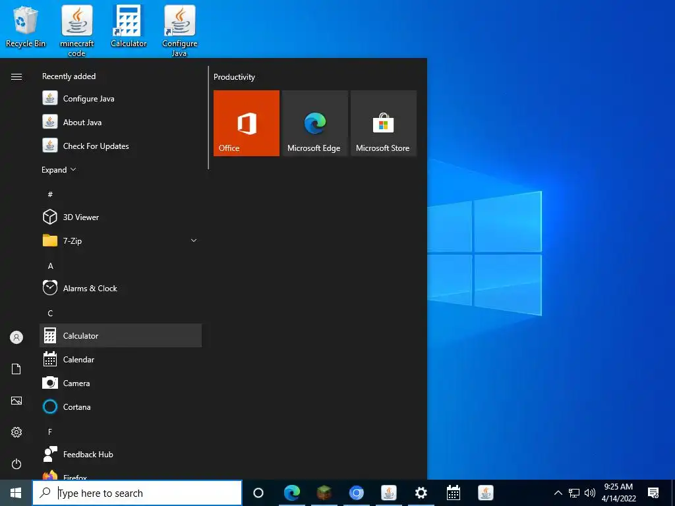Open Feedback Hub
675x506 pixels.
click(x=121, y=454)
